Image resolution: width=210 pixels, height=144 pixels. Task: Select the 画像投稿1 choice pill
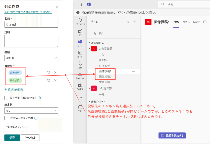tap(15, 73)
